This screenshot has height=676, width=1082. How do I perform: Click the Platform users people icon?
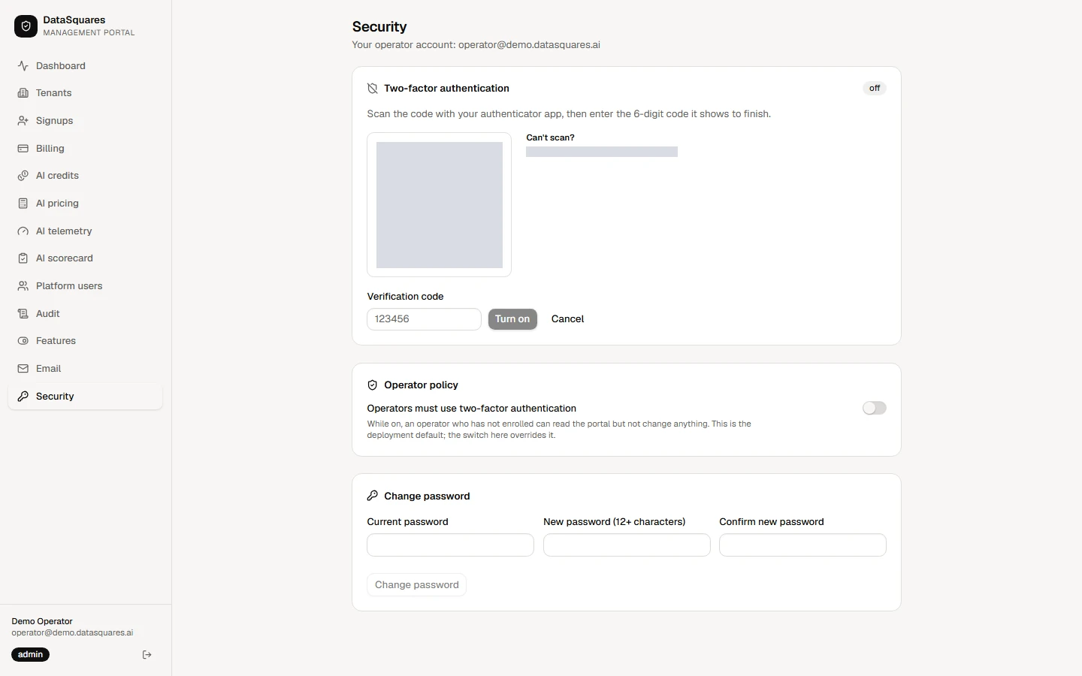tap(23, 286)
